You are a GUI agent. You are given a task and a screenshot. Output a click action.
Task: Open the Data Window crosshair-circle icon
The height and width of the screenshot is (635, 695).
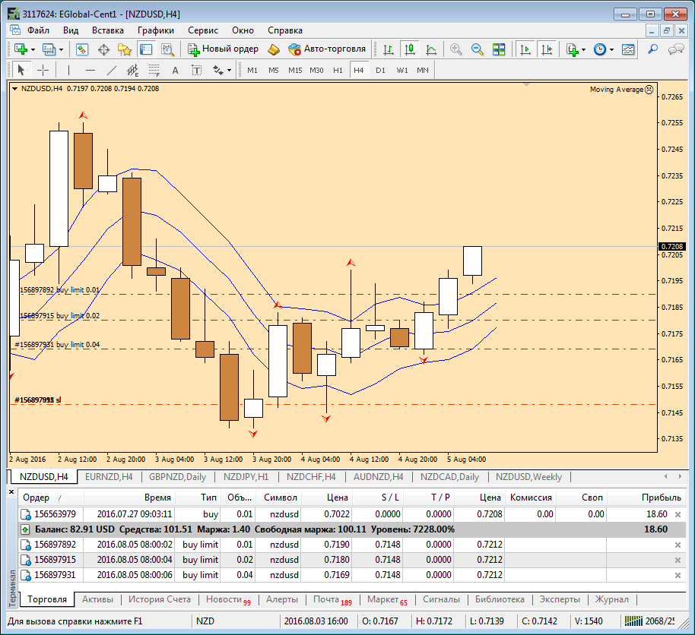click(x=103, y=49)
